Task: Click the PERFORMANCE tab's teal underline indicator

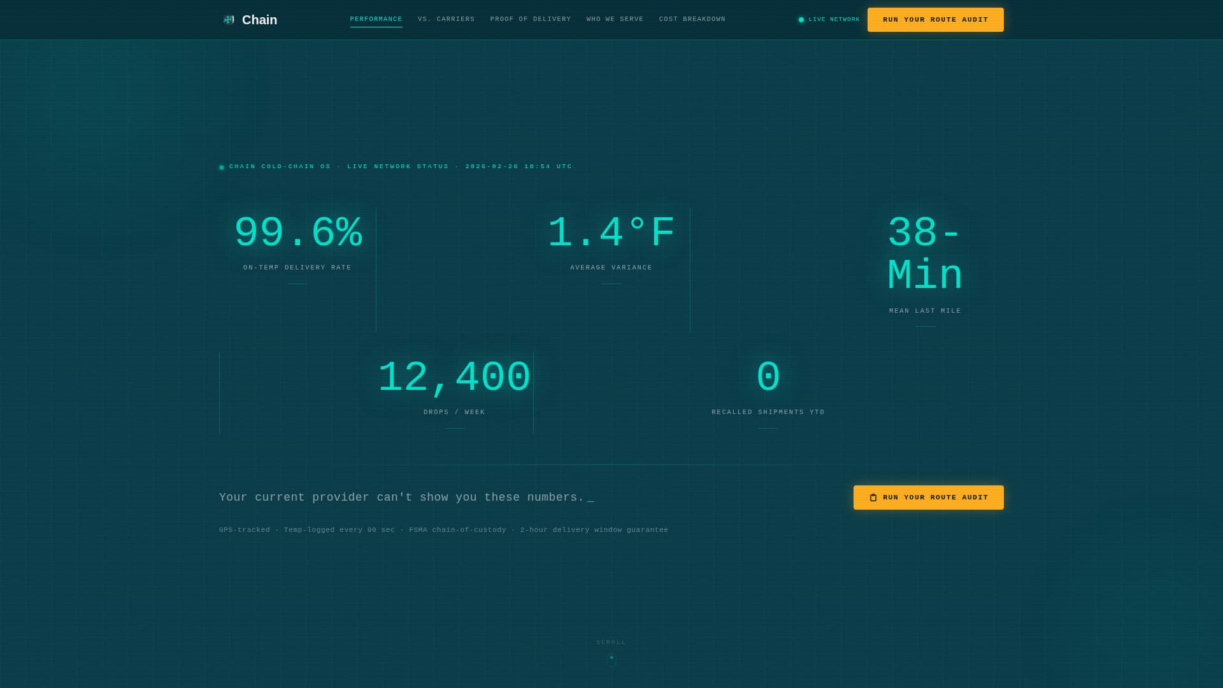Action: pyautogui.click(x=376, y=27)
